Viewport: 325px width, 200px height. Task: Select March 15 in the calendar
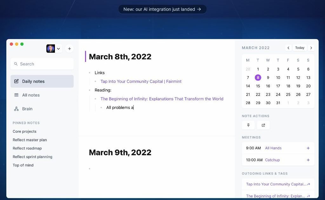click(x=258, y=86)
